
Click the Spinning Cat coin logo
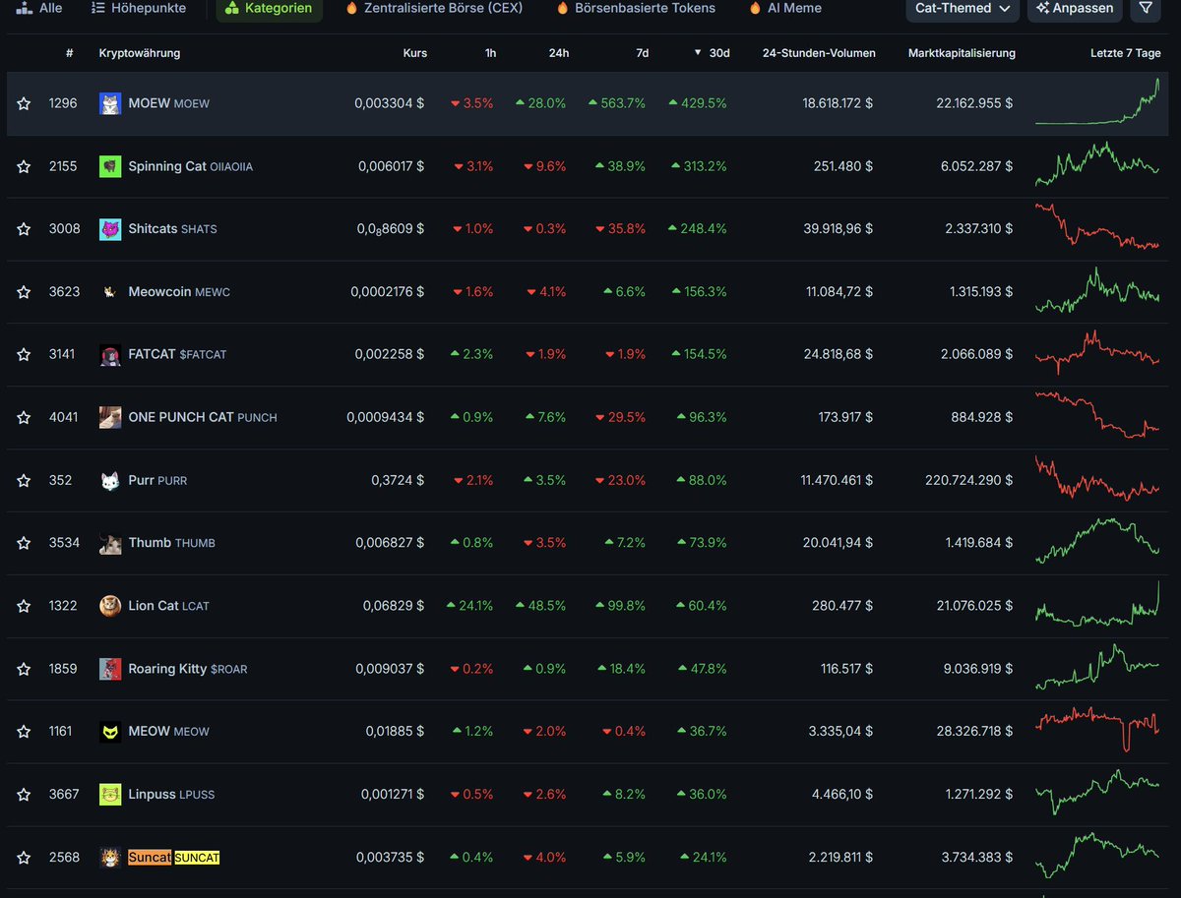110,165
